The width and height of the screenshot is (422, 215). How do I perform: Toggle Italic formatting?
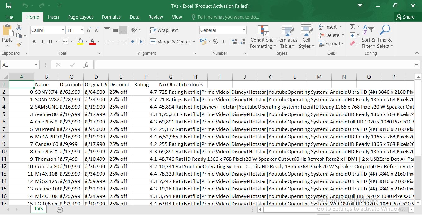[42, 42]
